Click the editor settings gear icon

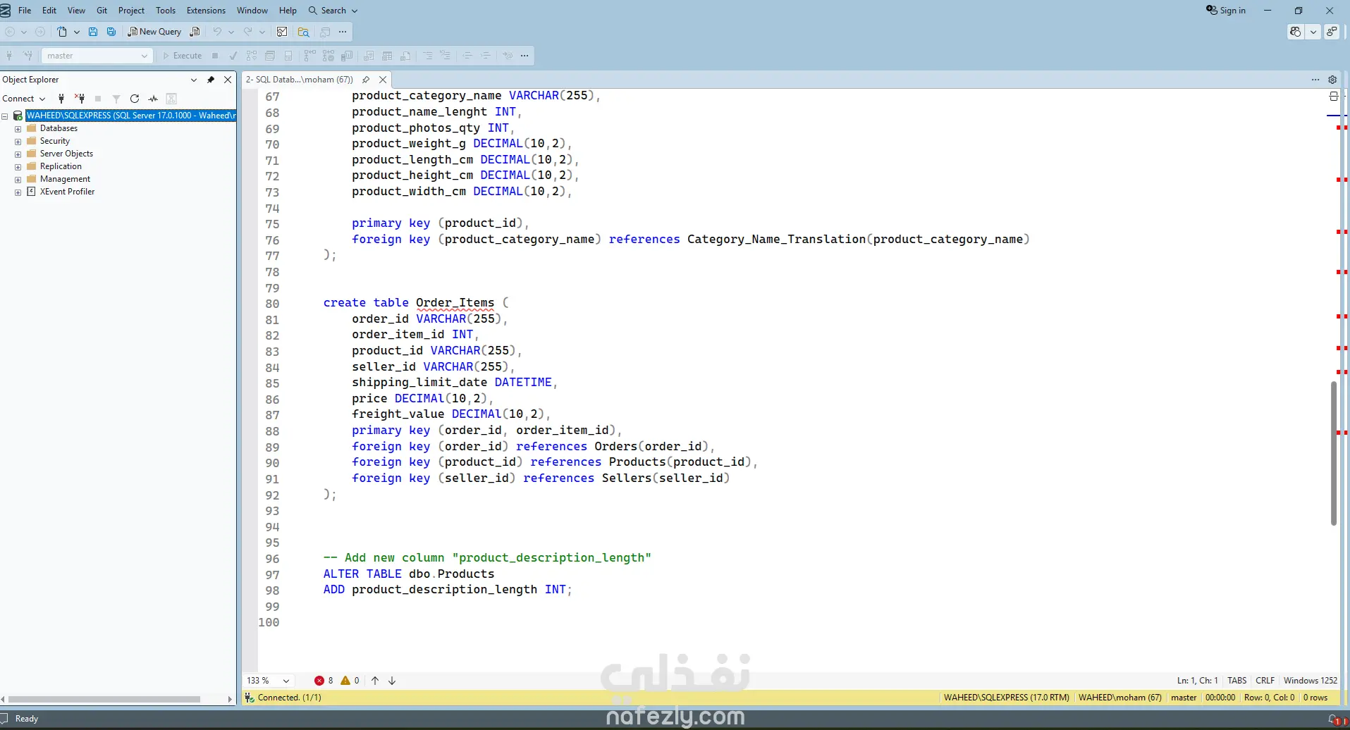tap(1332, 80)
